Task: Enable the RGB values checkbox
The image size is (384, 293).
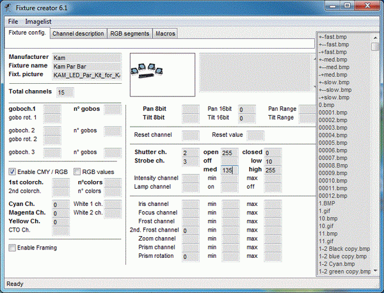Action: pos(77,171)
